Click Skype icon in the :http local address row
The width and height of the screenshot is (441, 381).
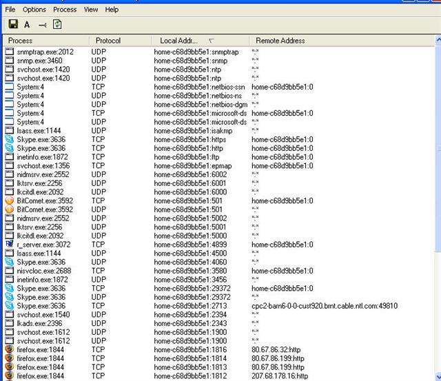click(x=9, y=148)
